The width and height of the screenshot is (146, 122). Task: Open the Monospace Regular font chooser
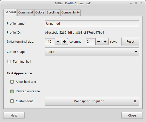pos(92,101)
